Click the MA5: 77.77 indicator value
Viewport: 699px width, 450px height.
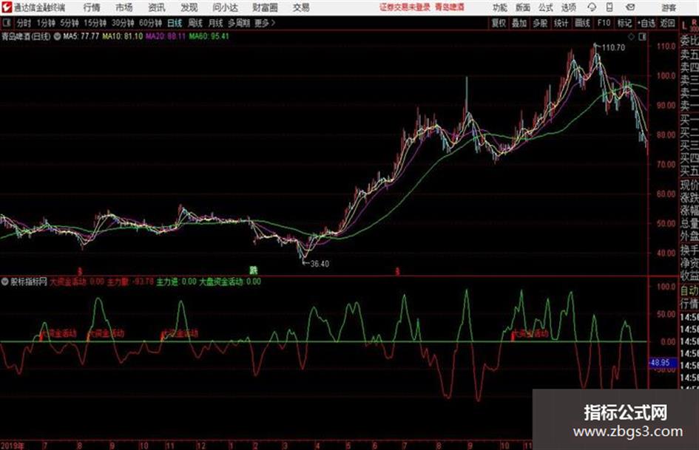[x=81, y=36]
